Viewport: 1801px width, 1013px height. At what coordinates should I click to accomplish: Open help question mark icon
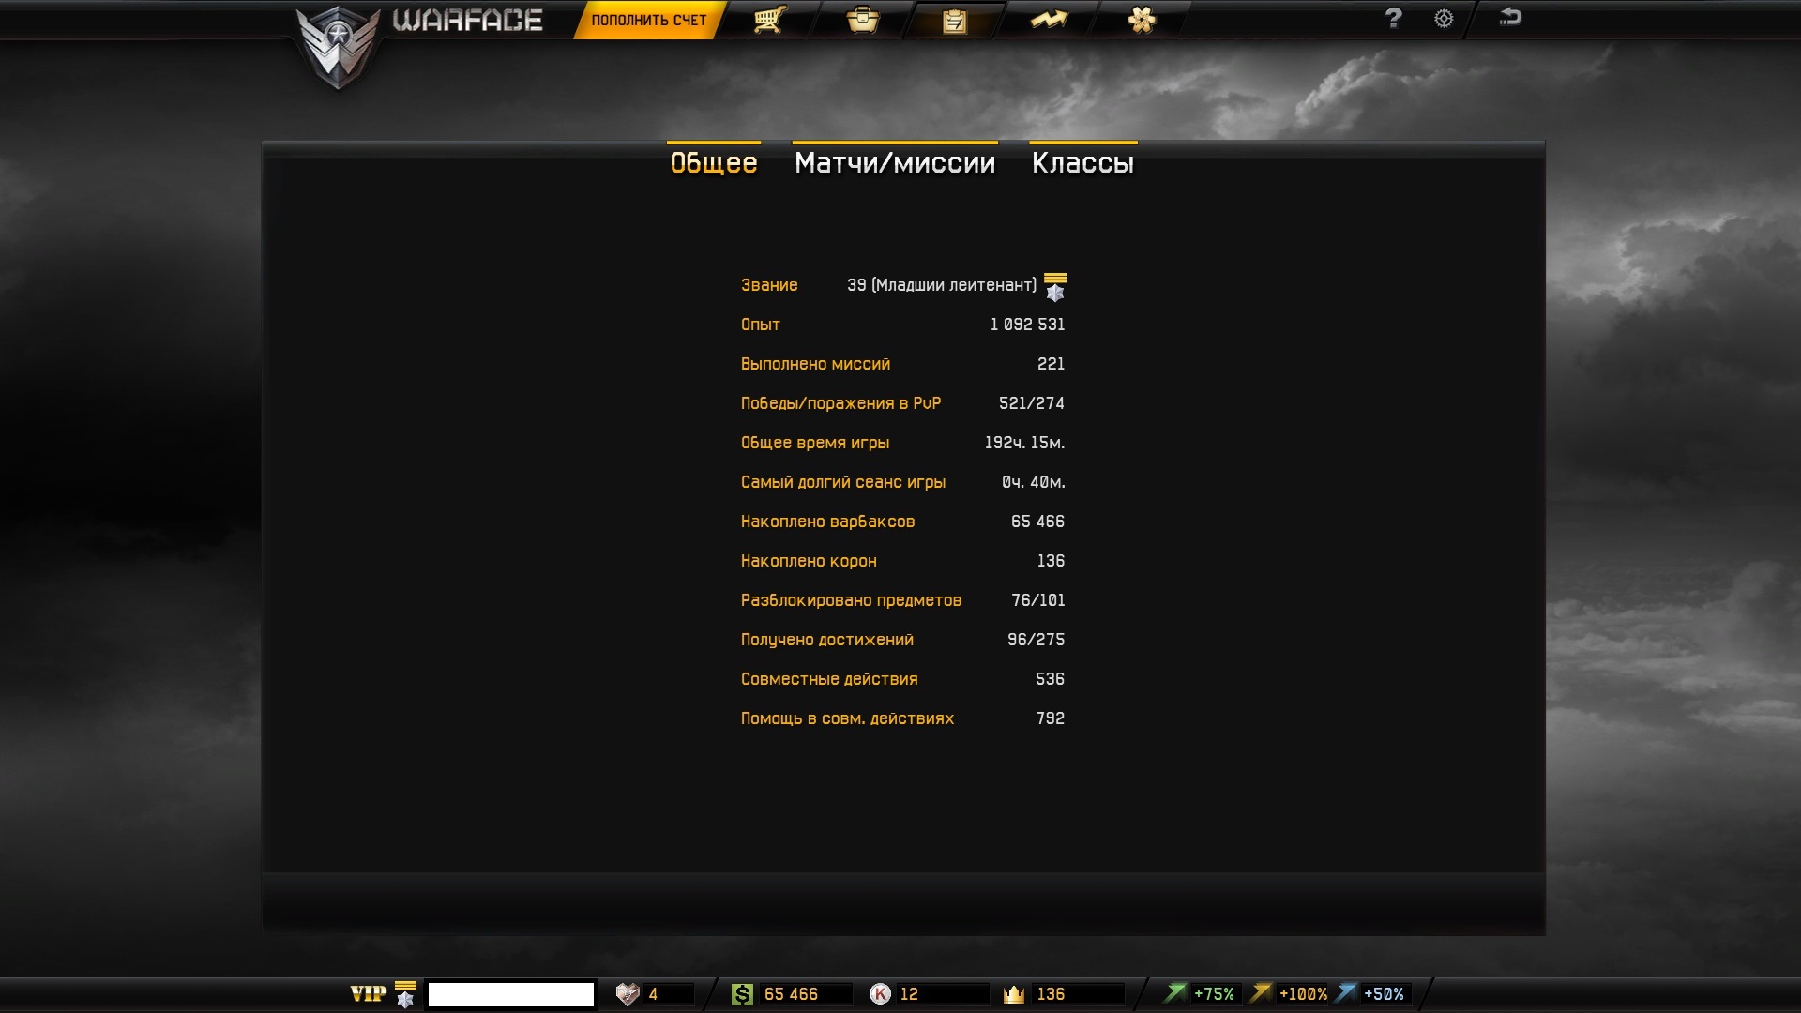(1393, 18)
